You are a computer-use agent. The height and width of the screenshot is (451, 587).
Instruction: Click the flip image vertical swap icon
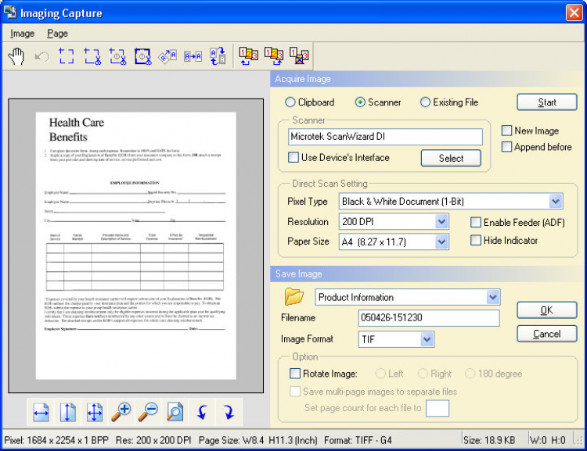[x=218, y=56]
